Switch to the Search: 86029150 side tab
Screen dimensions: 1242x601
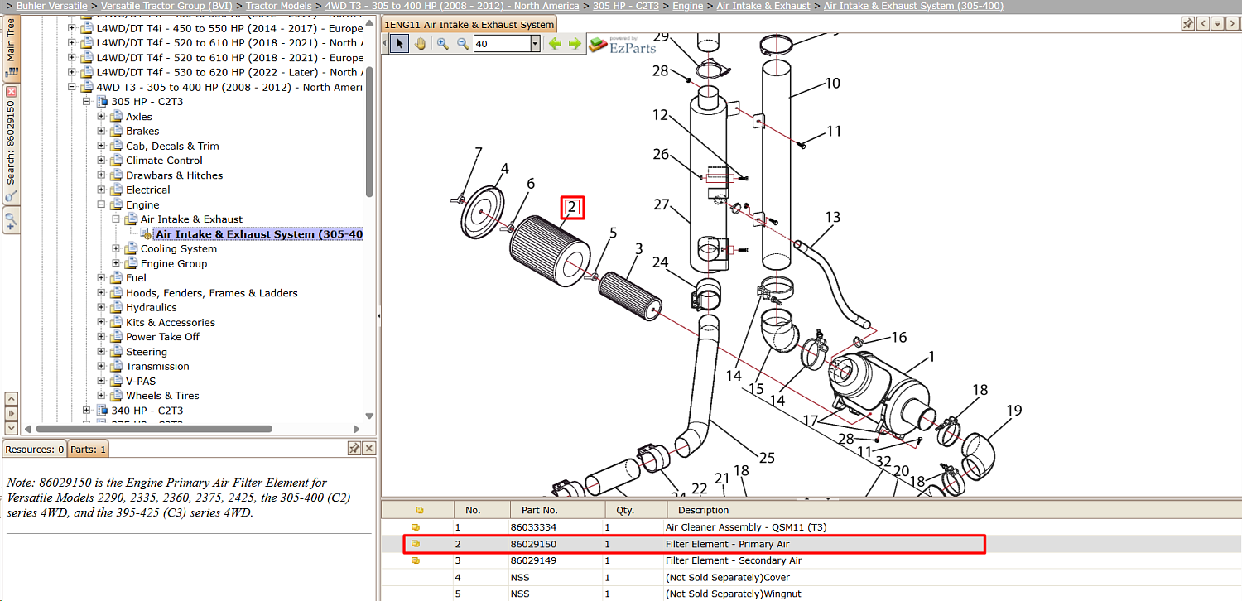coord(11,144)
